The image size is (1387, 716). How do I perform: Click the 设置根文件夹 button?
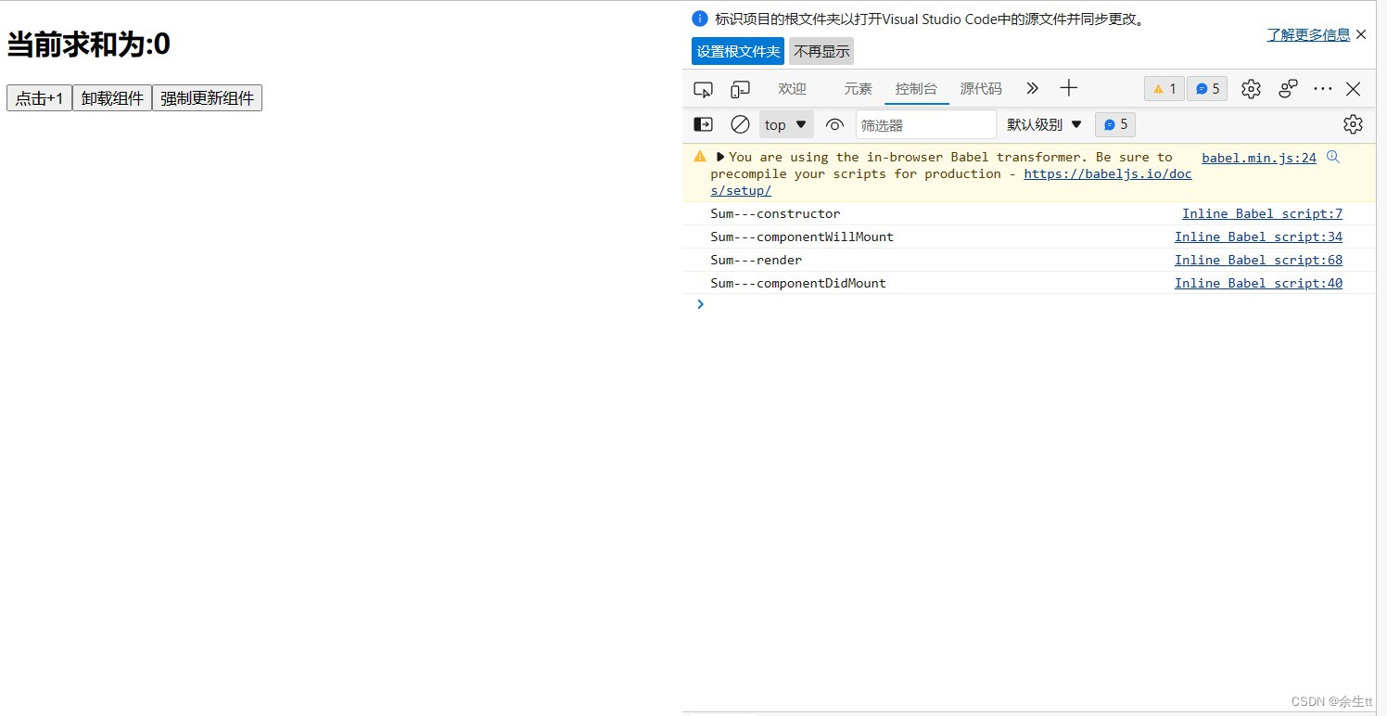pos(738,51)
